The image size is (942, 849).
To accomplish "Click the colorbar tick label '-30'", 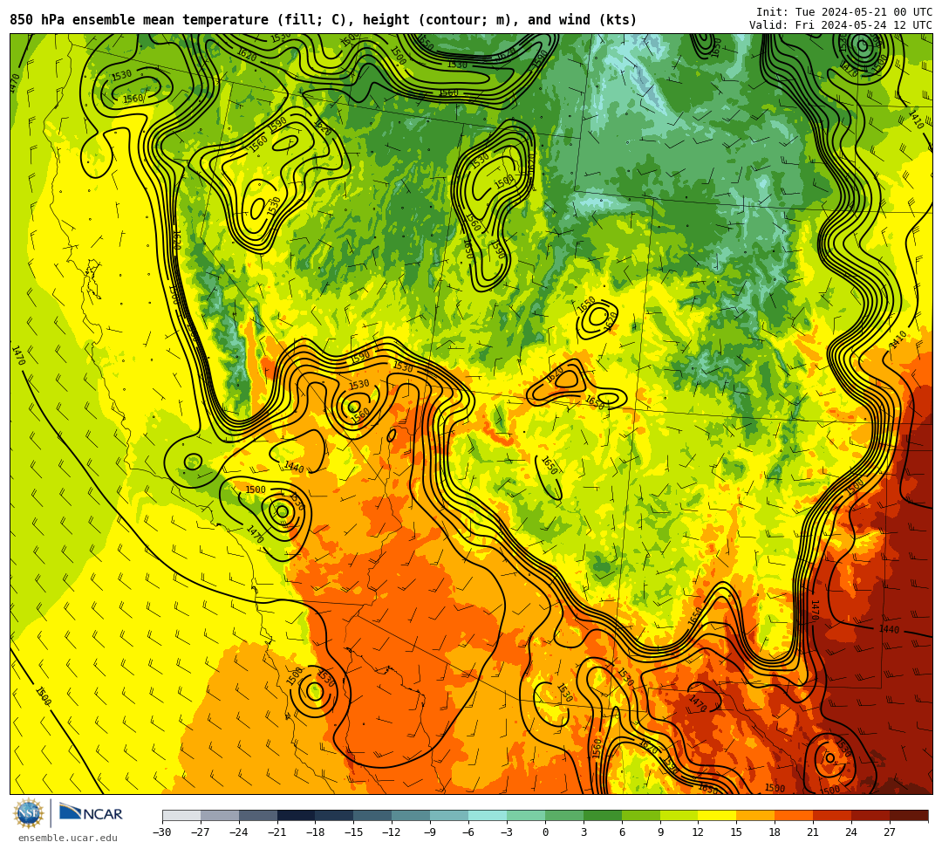I will click(x=162, y=832).
